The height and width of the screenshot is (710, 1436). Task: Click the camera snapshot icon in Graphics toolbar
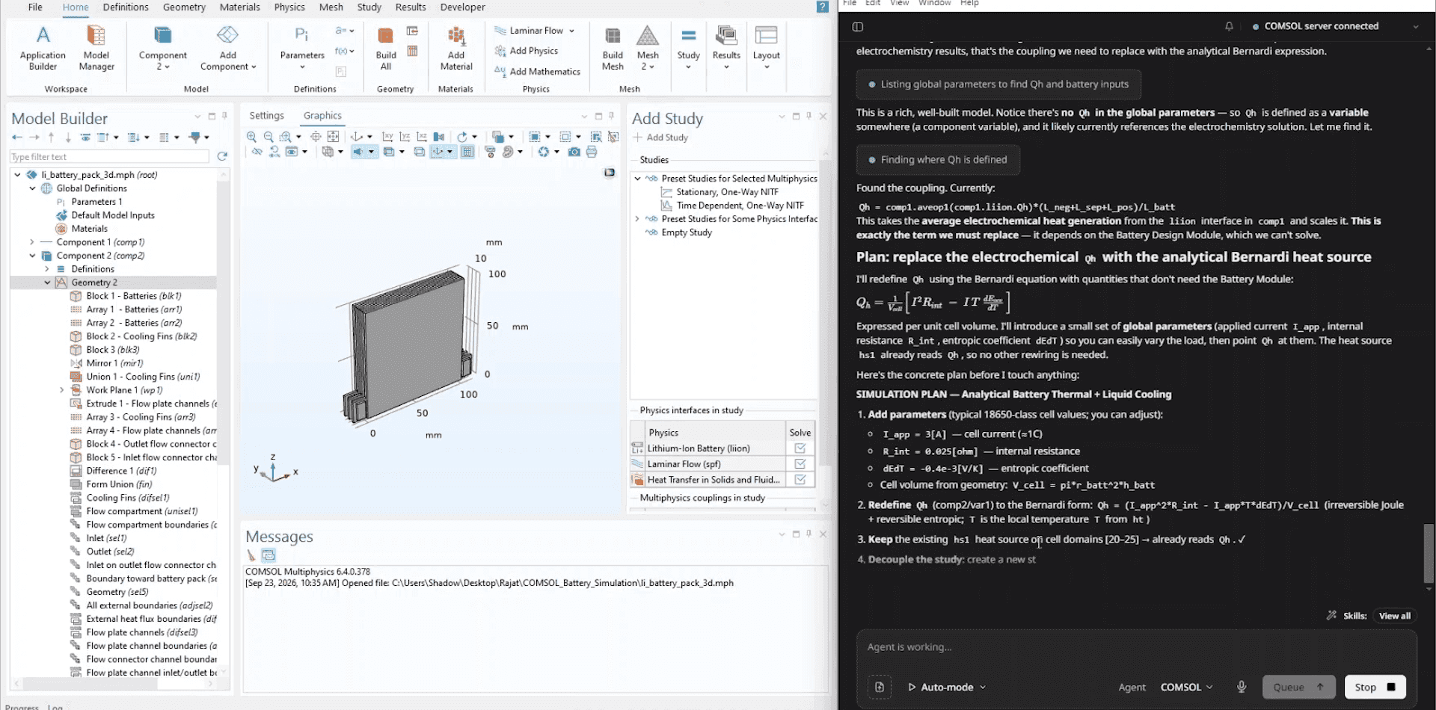click(x=574, y=152)
